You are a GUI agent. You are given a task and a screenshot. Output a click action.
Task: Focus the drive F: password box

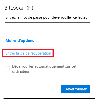click(47, 26)
